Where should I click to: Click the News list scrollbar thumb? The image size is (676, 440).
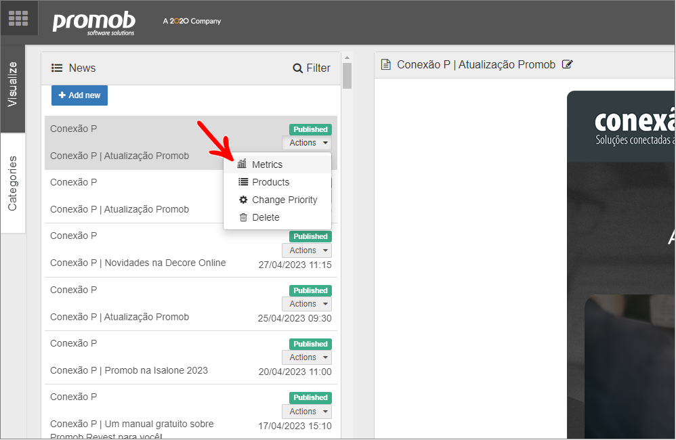(x=347, y=76)
